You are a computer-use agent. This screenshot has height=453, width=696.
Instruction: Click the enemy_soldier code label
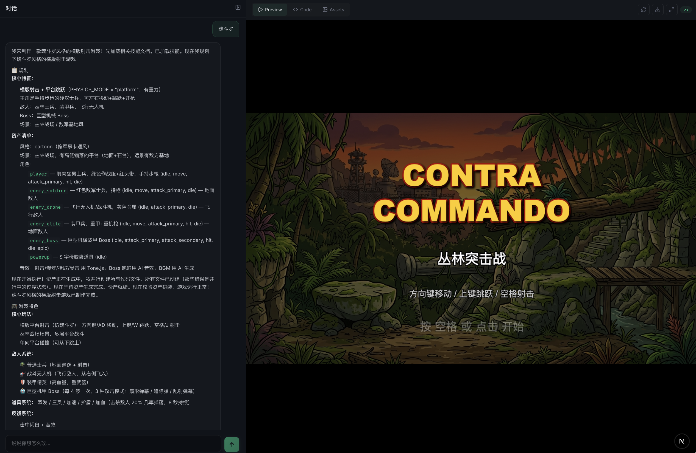[x=48, y=191]
